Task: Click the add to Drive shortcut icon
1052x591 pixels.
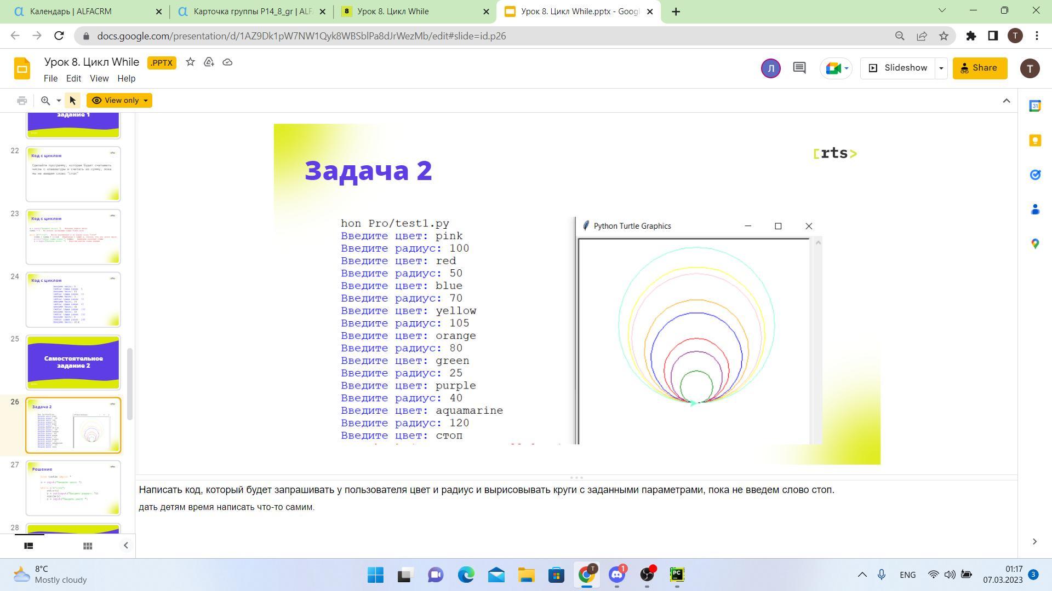Action: (209, 62)
